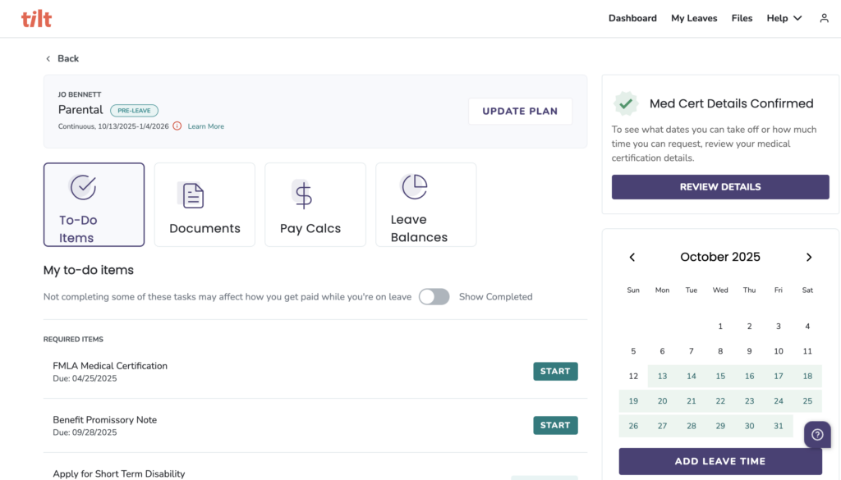Open the Leave Balances pie card
Viewport: 841px width, 480px height.
click(426, 204)
